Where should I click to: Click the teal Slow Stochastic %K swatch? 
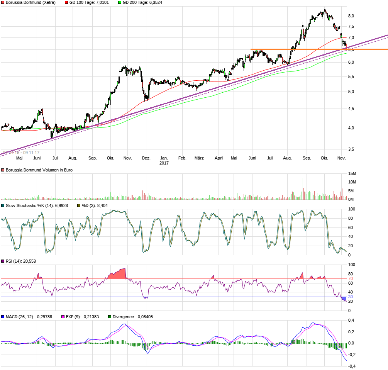pyautogui.click(x=3, y=206)
